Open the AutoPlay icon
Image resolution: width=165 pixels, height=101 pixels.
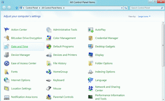click(x=90, y=30)
